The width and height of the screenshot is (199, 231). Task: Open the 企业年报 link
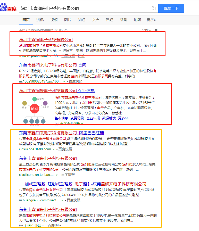point(93,118)
